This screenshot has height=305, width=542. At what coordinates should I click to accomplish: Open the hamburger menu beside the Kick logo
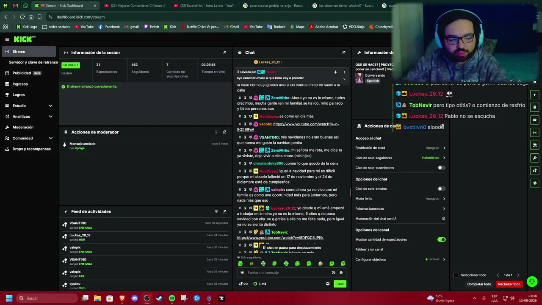coord(7,39)
